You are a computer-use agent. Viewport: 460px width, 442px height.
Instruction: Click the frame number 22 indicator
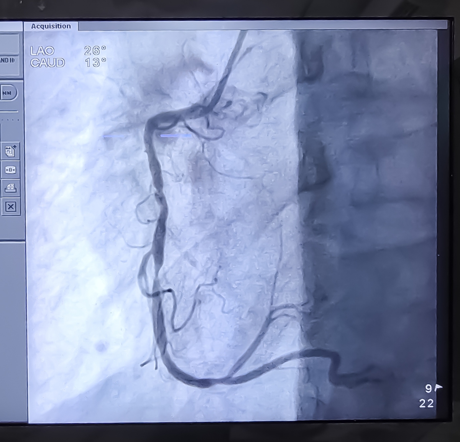(426, 403)
